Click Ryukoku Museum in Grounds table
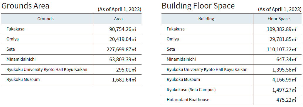The image size is (303, 107). pyautogui.click(x=23, y=79)
